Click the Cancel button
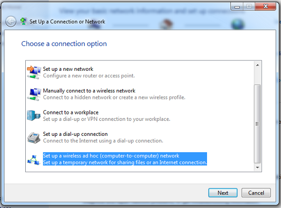Viewport: 281px width, 208px height. (256, 193)
